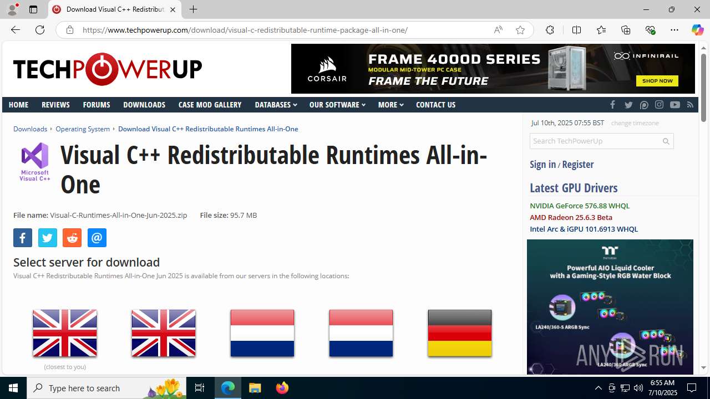710x399 pixels.
Task: Close the Download Visual C++ tab
Action: [173, 9]
